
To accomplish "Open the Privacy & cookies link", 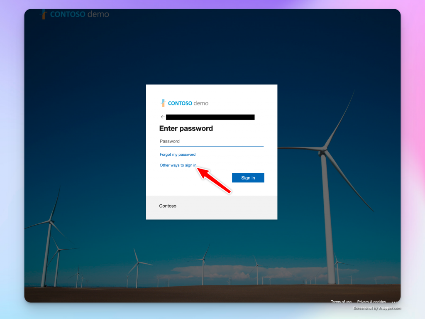I will pos(371,302).
